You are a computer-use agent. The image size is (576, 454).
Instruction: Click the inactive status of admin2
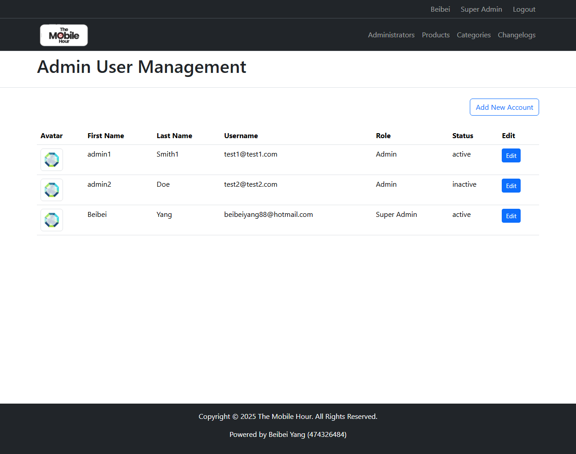(464, 184)
